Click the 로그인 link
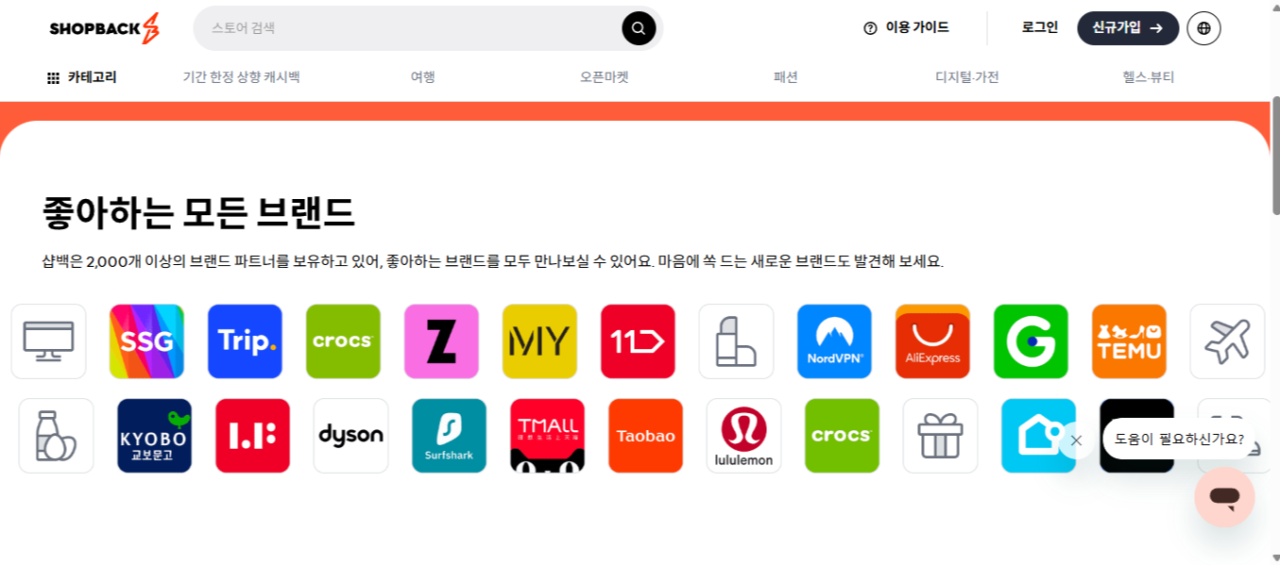 click(x=1040, y=28)
